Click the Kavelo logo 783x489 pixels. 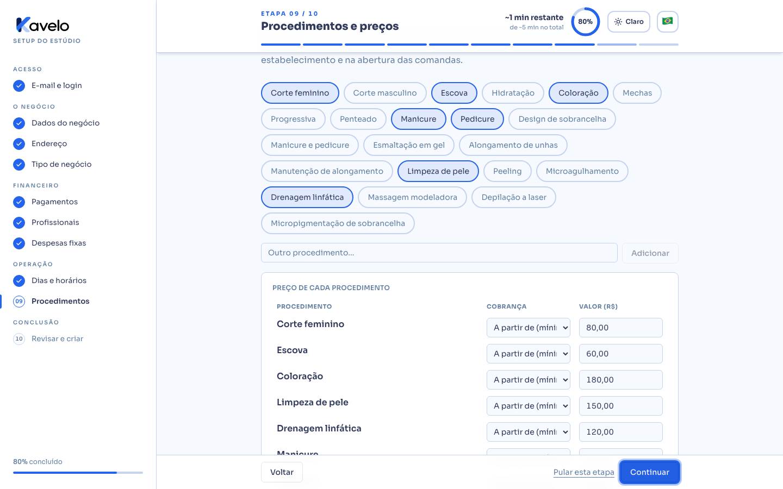42,25
